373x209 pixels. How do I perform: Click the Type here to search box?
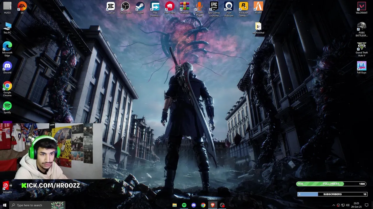point(37,205)
